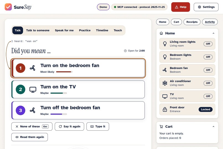Go to the Practice tab
Screen dimensions: 223x149
click(85, 30)
